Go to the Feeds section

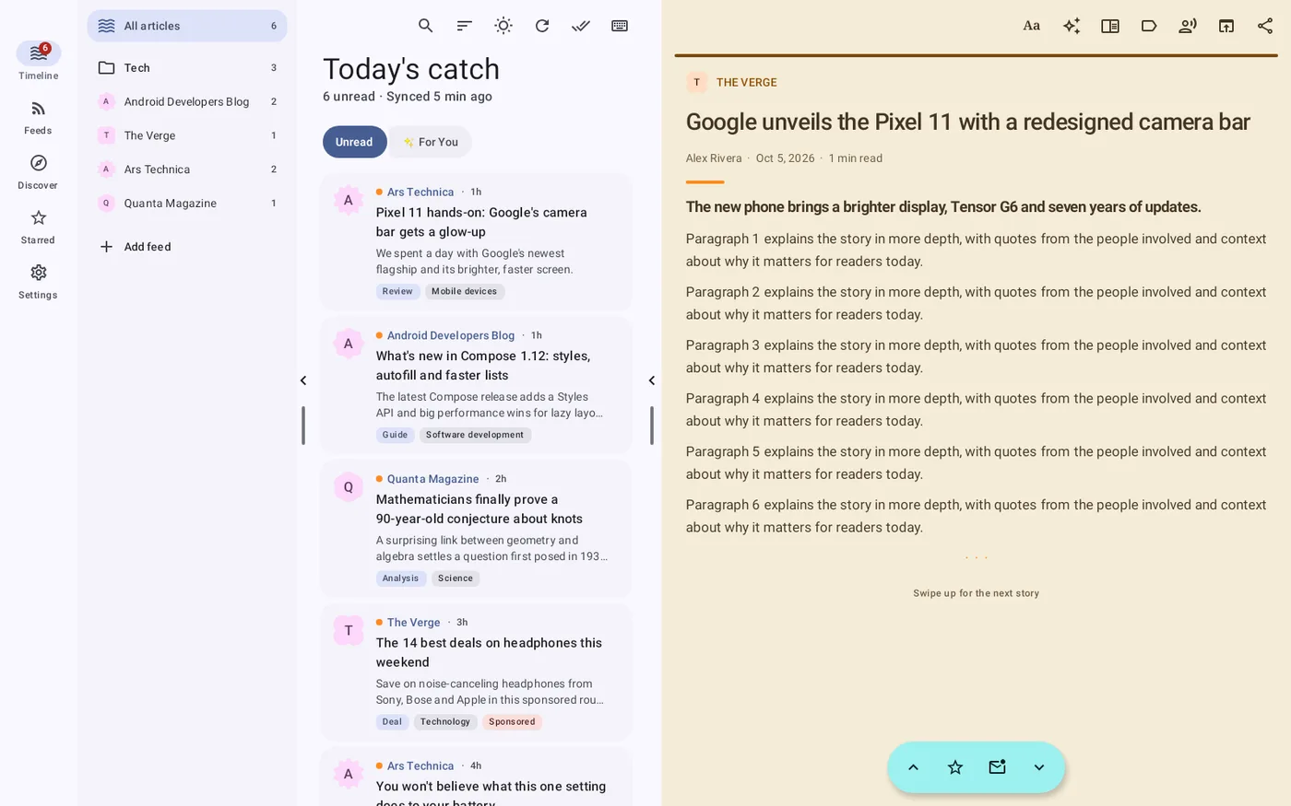pos(38,118)
